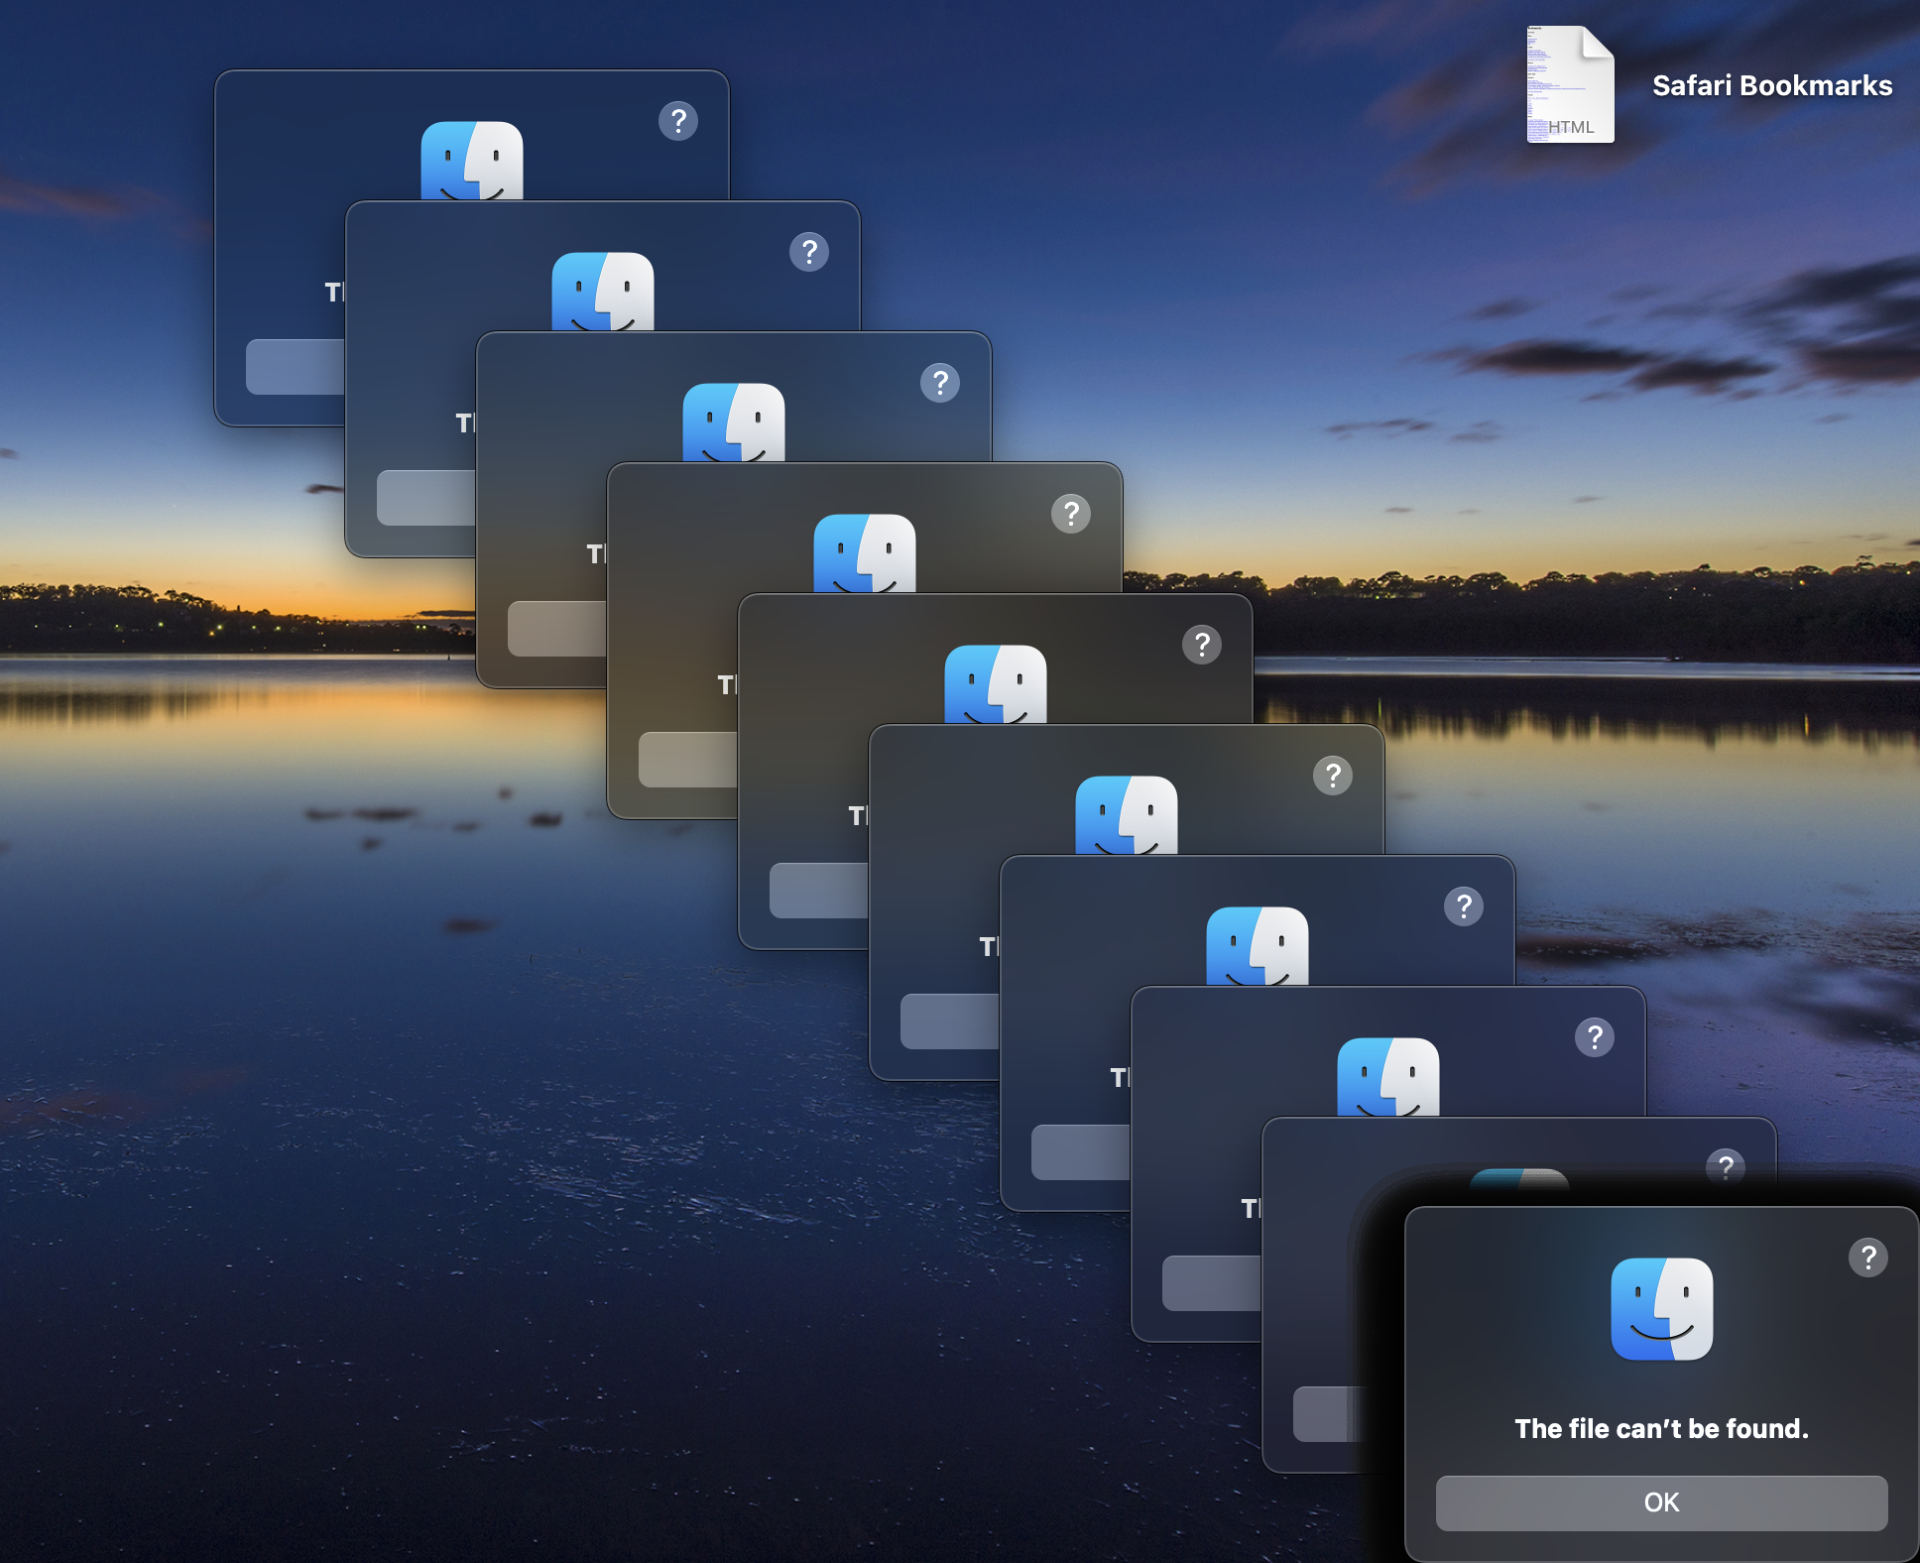
Task: Click Finder icon in the rearmost dialog
Action: coord(472,161)
